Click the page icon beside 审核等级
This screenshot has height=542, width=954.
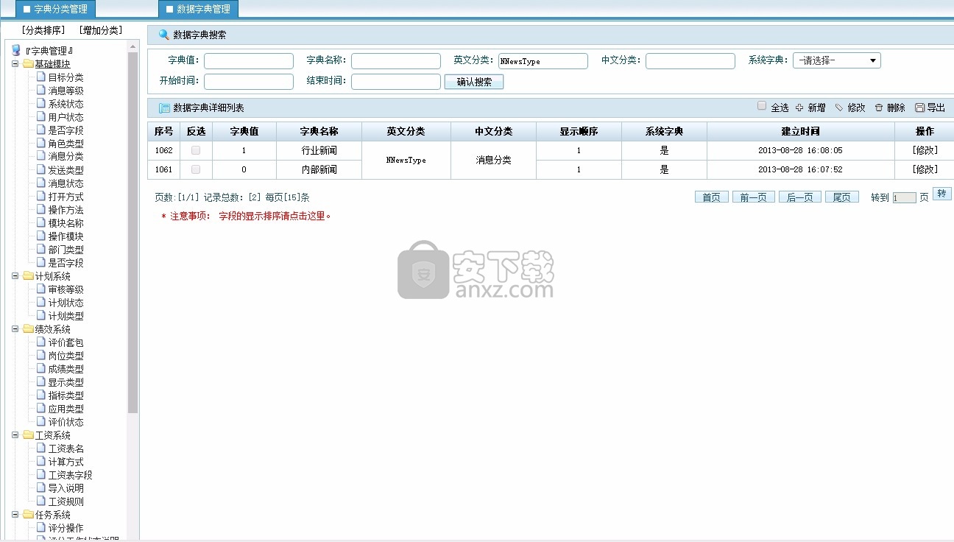42,289
